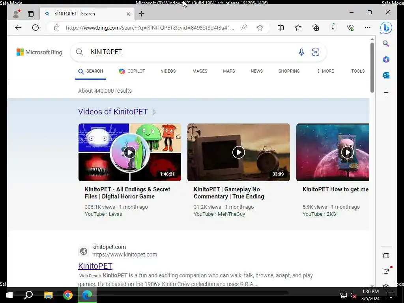Open Copilot Bing sidebar button

click(386, 28)
